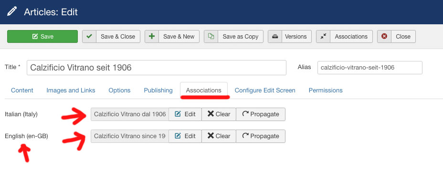Click the pencil edit icon in header
This screenshot has width=443, height=191.
(12, 11)
